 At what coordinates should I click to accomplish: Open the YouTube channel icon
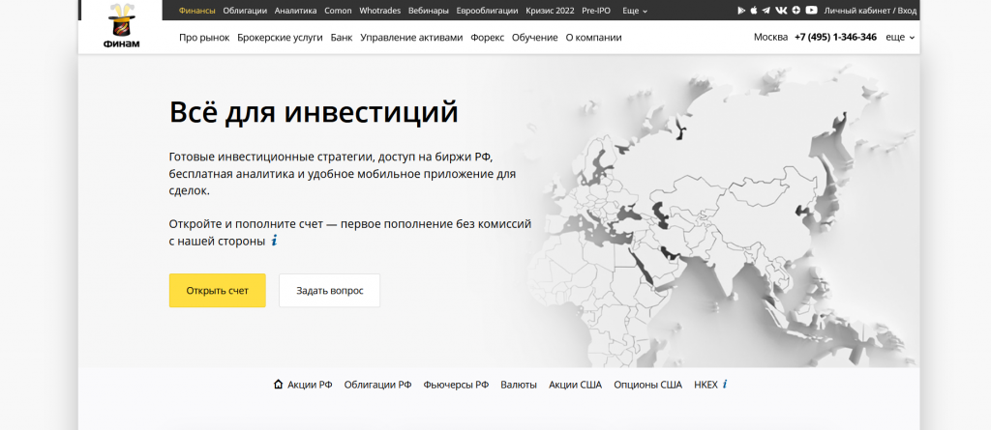coord(811,11)
